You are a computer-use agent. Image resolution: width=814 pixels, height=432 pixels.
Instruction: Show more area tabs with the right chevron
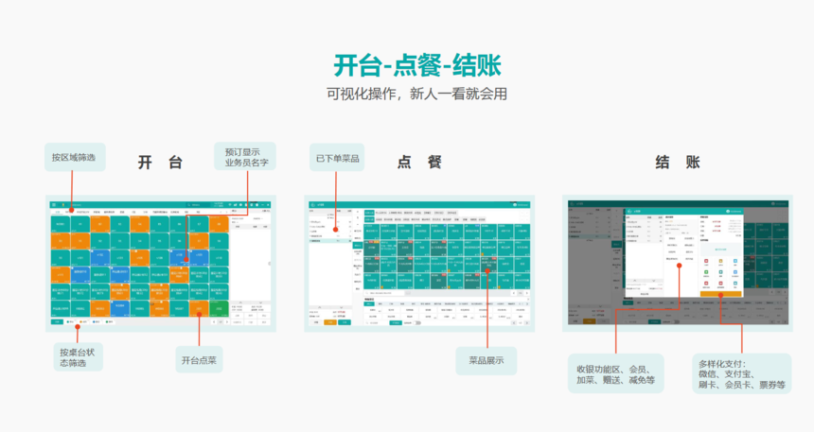226,212
